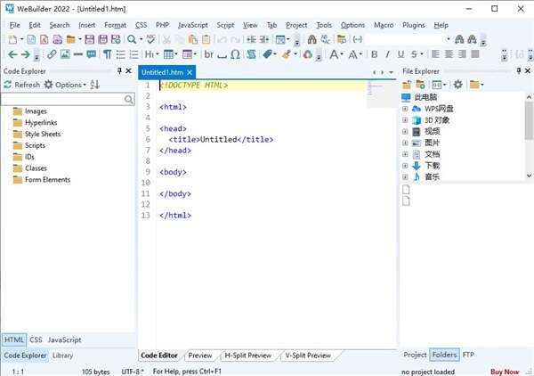Open the color picker palette icon
The height and width of the screenshot is (376, 534).
pos(308,54)
